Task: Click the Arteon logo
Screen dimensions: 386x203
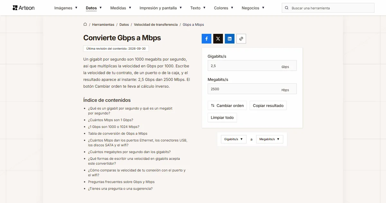Action: pos(23,8)
